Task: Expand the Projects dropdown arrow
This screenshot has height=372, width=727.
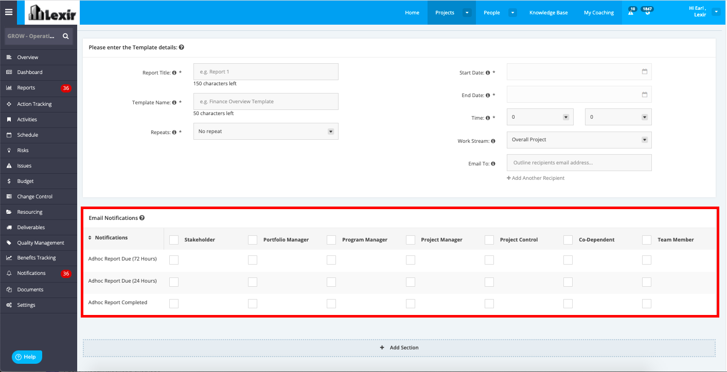Action: point(467,13)
